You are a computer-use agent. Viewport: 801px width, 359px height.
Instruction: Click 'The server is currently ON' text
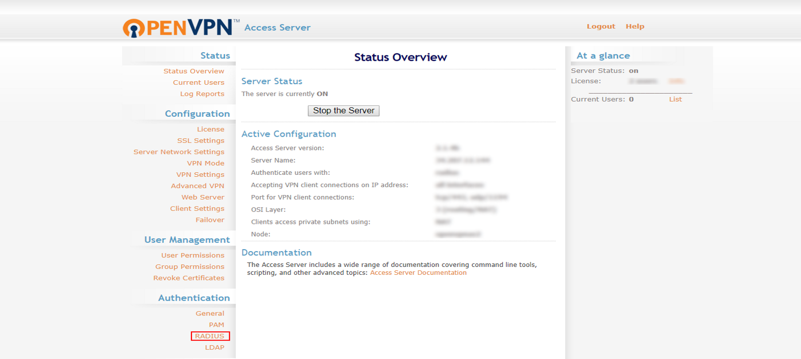coord(285,94)
